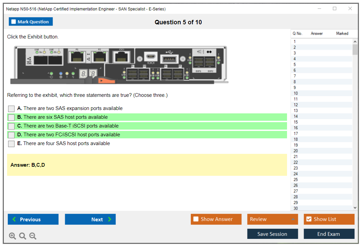Viewport: 363px width, 248px height.
Task: Check answer A for SAS expansion ports
Action: click(x=11, y=109)
